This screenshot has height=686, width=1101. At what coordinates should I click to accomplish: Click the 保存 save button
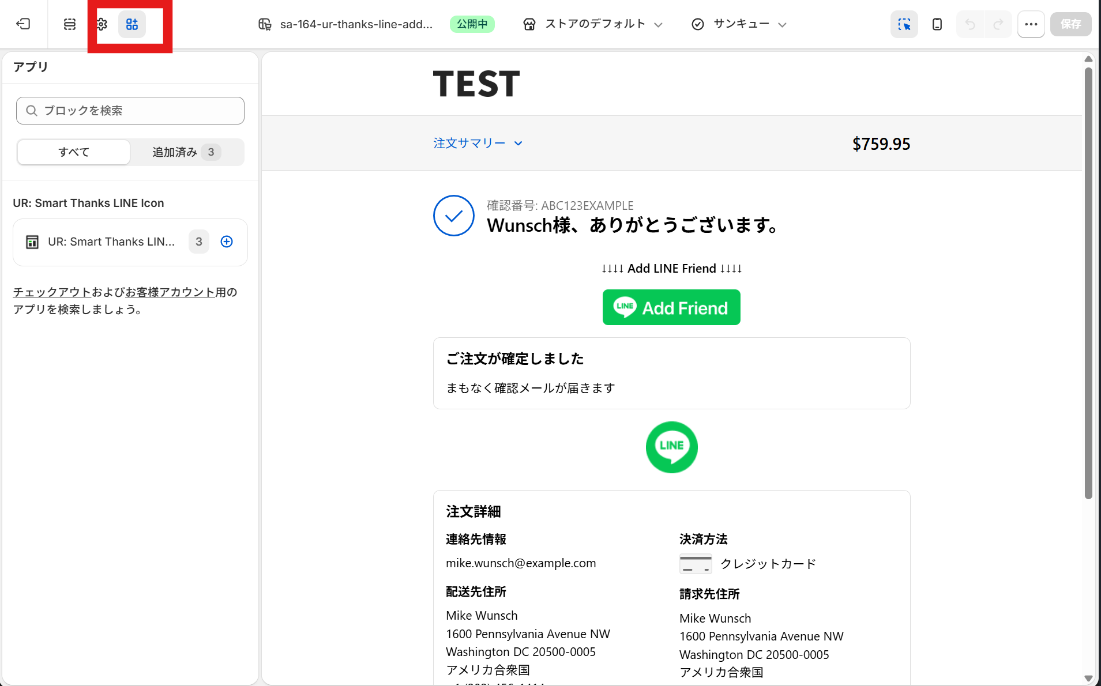[1071, 24]
